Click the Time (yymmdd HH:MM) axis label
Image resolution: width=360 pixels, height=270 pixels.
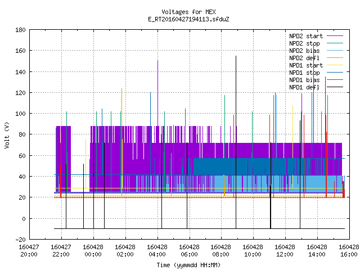click(188, 265)
